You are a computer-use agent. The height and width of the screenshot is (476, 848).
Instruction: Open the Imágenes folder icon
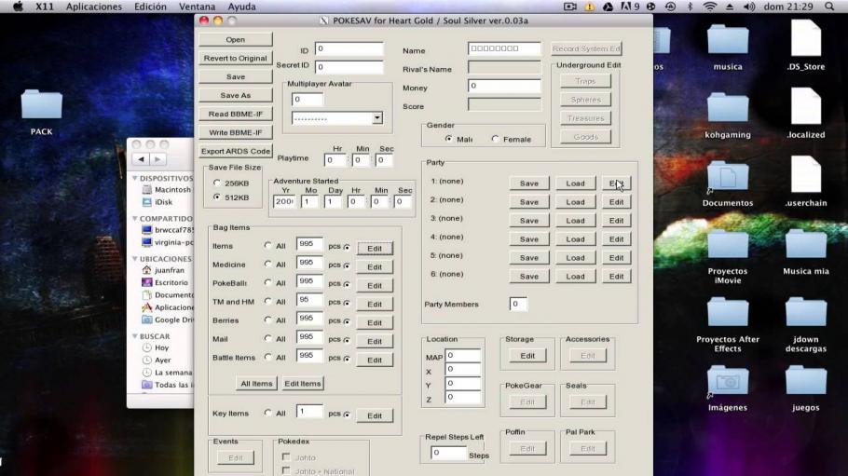[x=728, y=381]
